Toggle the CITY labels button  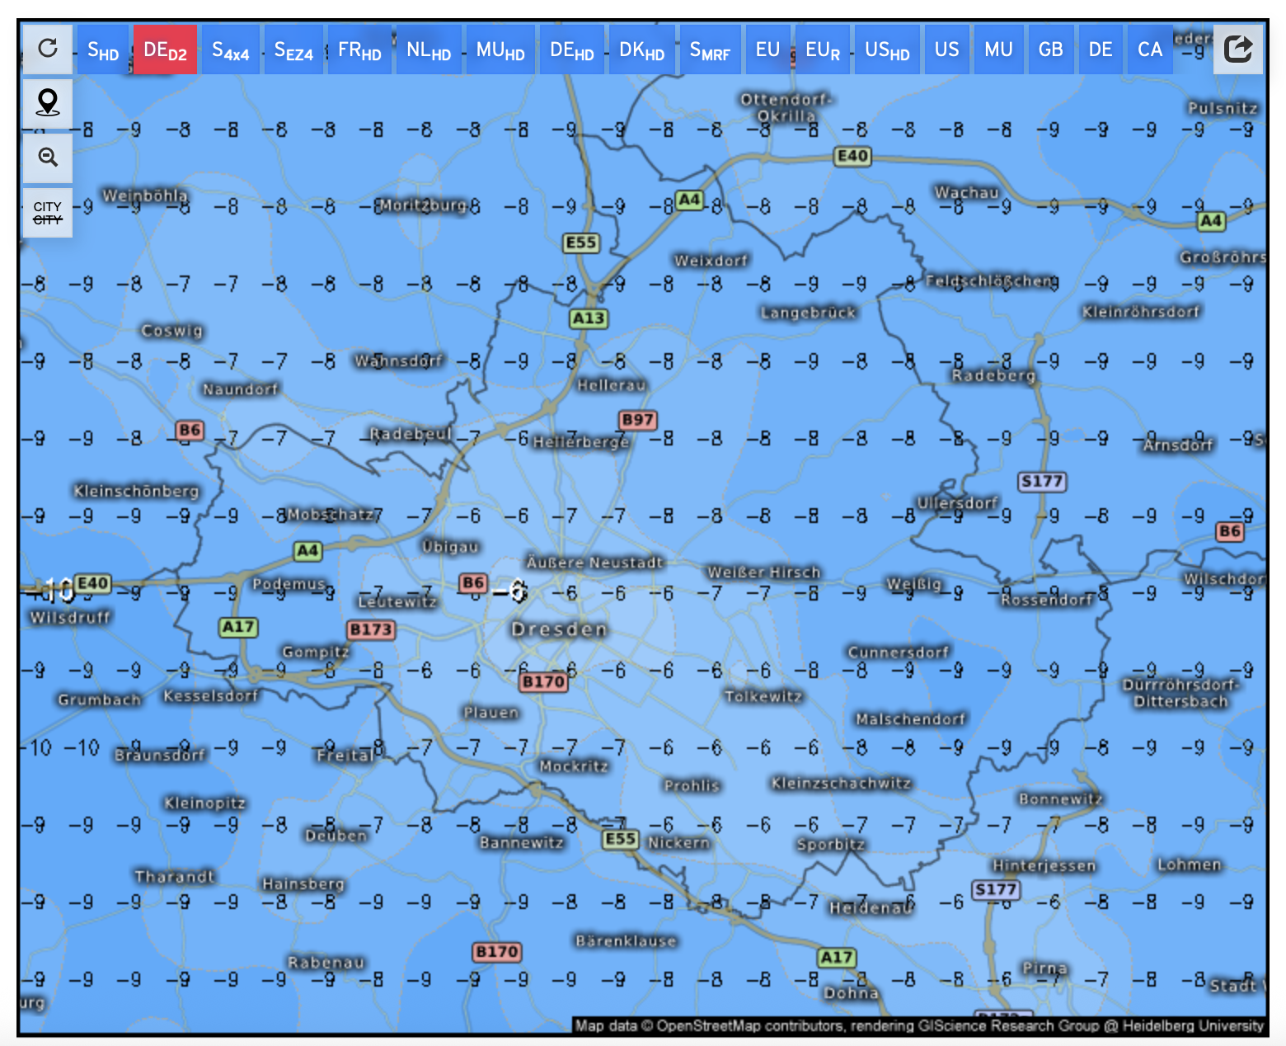coord(48,213)
